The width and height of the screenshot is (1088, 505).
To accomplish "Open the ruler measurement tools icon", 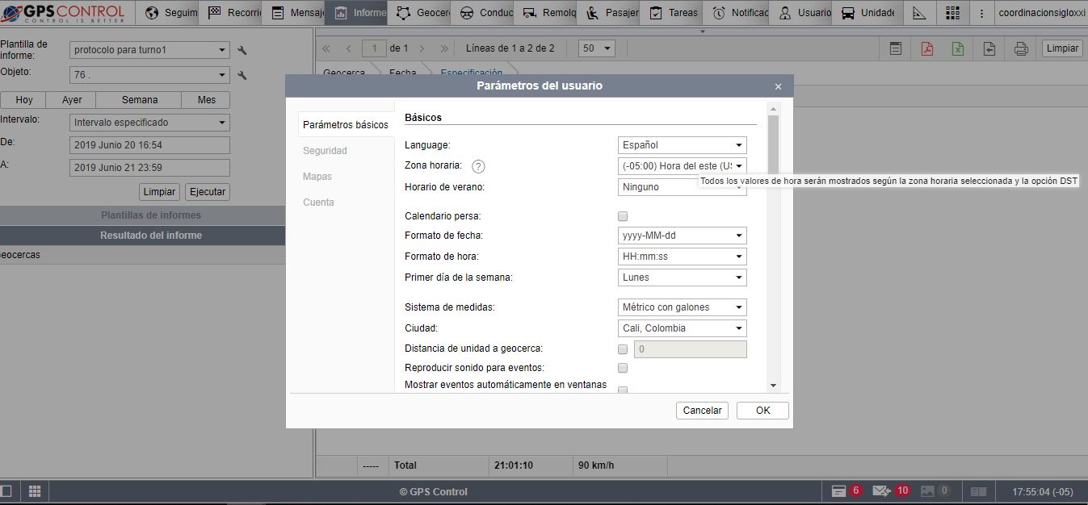I will pyautogui.click(x=919, y=13).
